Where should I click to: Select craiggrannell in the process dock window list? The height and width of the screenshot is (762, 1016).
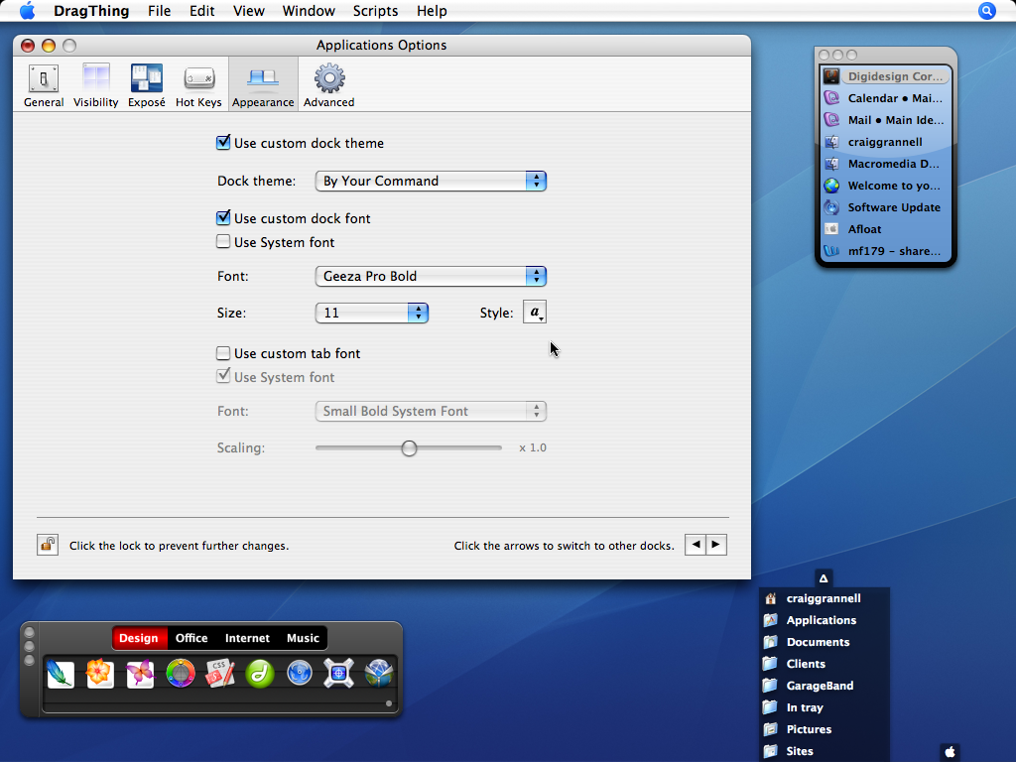(x=886, y=142)
